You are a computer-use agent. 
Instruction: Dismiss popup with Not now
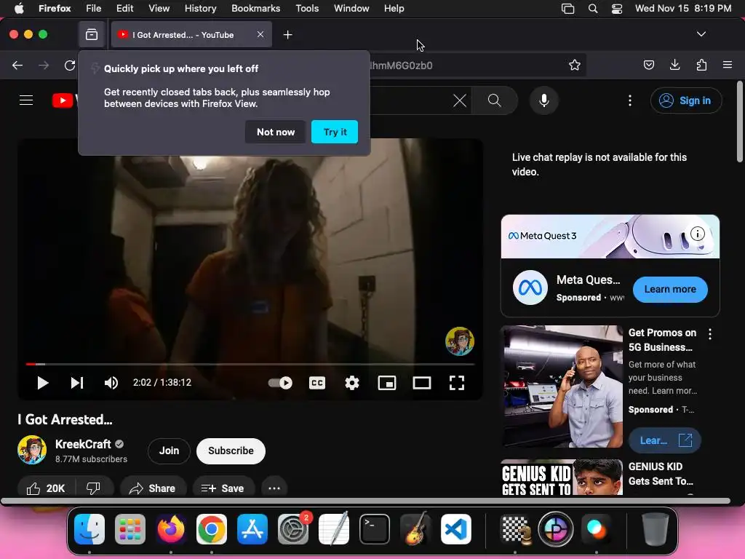click(x=276, y=132)
